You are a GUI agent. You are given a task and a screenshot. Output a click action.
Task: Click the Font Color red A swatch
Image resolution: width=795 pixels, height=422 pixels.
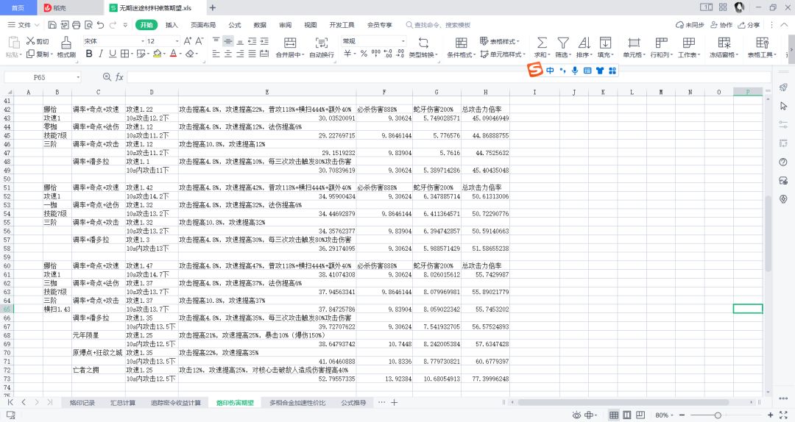pos(174,54)
